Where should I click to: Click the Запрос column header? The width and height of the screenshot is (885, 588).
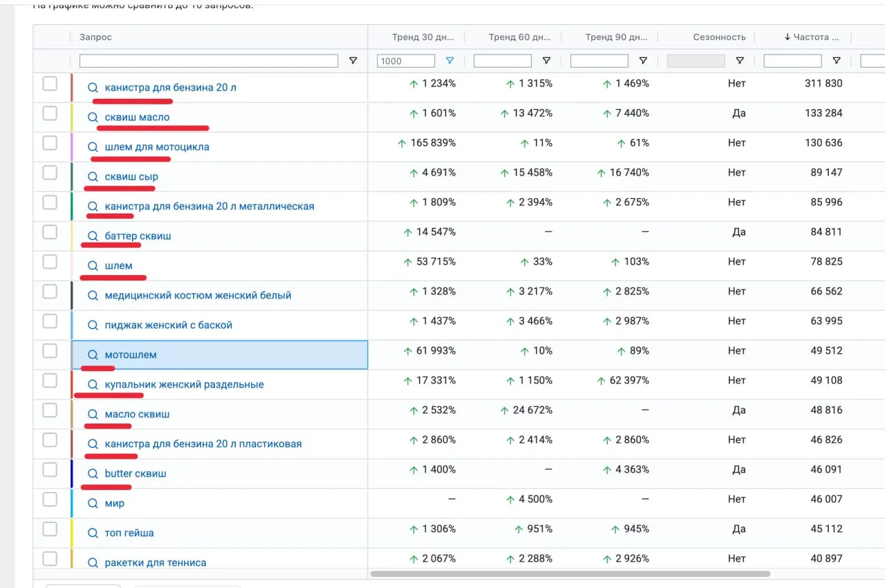(x=95, y=37)
